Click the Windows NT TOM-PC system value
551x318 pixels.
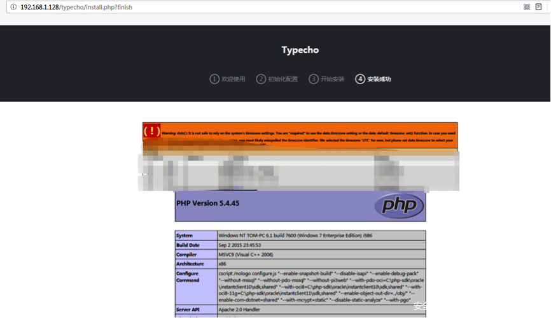295,235
